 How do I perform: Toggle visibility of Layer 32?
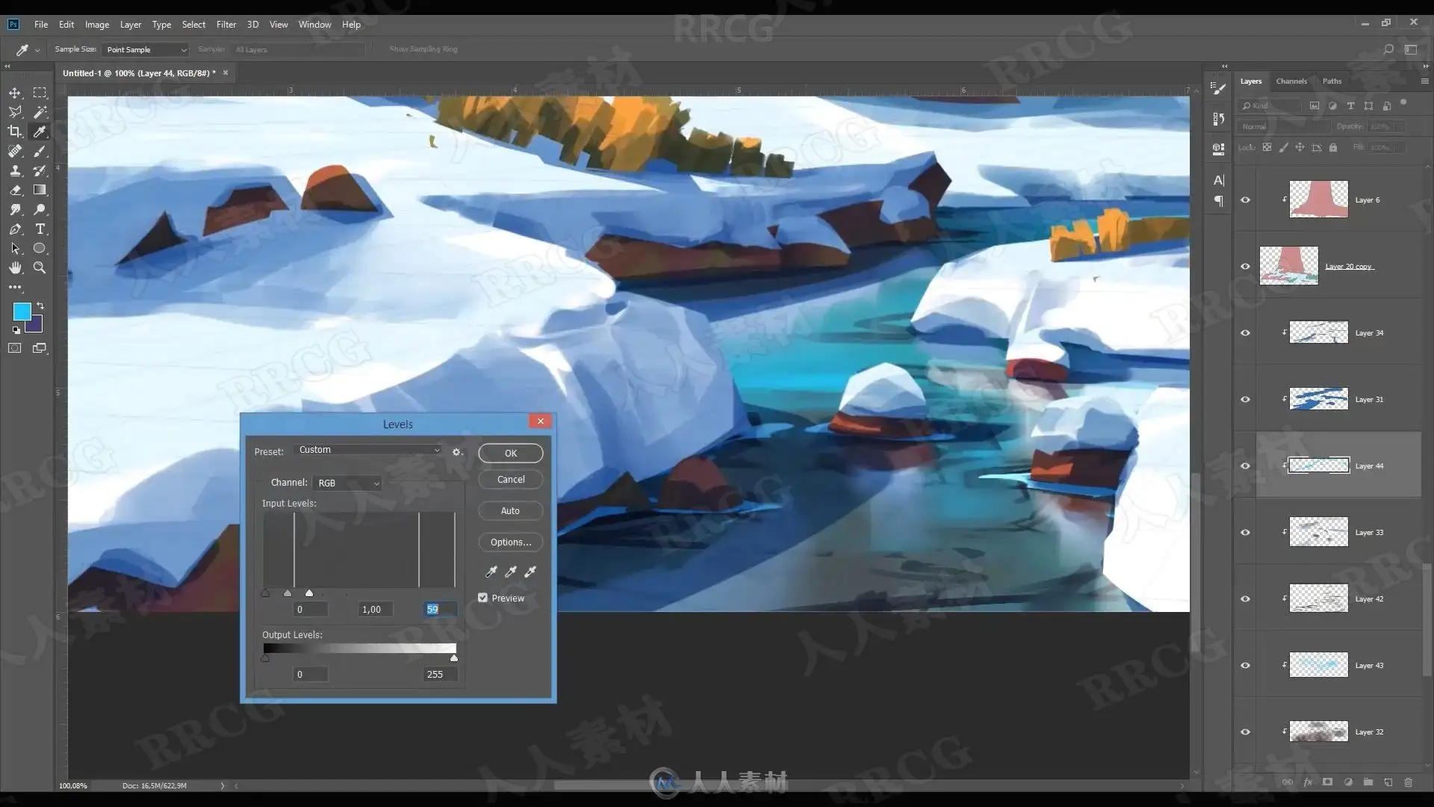pos(1245,732)
